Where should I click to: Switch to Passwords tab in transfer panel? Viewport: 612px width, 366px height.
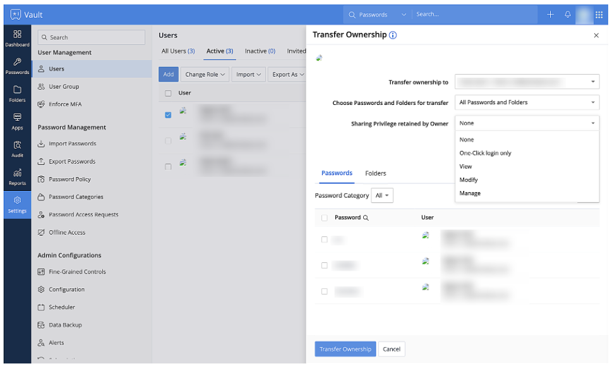tap(337, 173)
